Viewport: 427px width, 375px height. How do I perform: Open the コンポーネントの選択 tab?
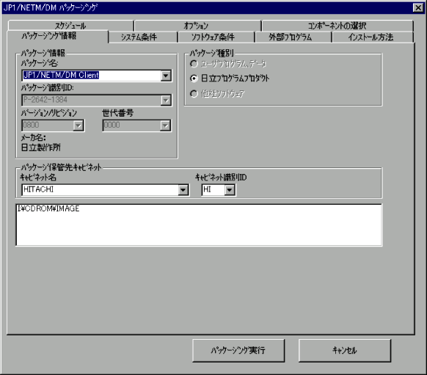tap(337, 26)
